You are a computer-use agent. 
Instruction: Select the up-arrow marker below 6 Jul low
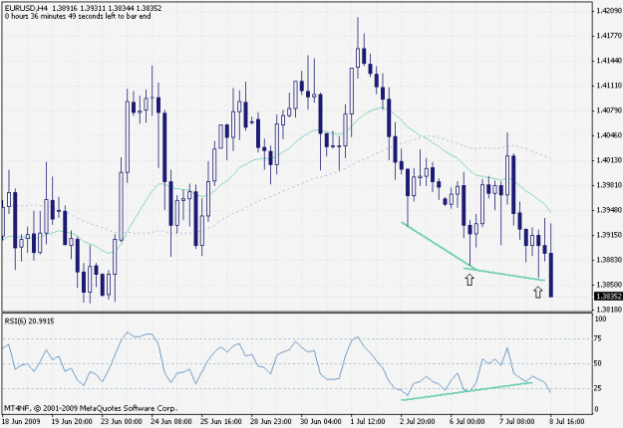pos(469,280)
